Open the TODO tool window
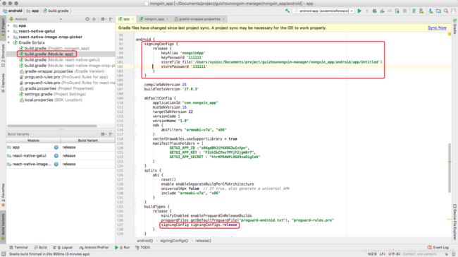 142,247
